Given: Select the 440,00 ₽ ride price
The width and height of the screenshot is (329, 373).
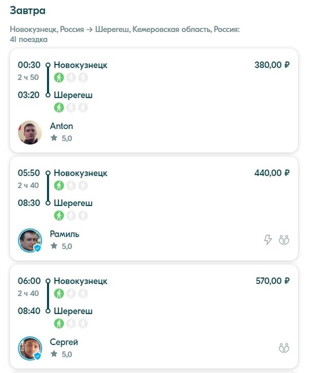Looking at the screenshot, I should click(272, 173).
